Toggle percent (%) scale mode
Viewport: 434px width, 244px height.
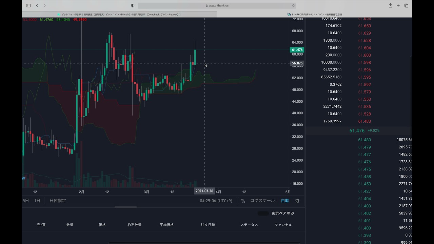pyautogui.click(x=243, y=201)
